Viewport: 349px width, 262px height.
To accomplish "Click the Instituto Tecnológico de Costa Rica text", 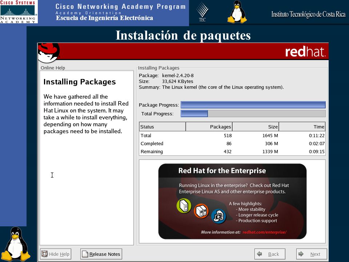I will coord(308,14).
